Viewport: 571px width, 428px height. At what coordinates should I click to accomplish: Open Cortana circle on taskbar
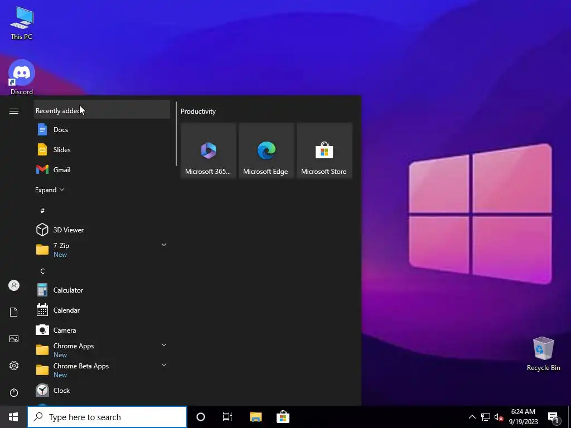[x=201, y=417]
